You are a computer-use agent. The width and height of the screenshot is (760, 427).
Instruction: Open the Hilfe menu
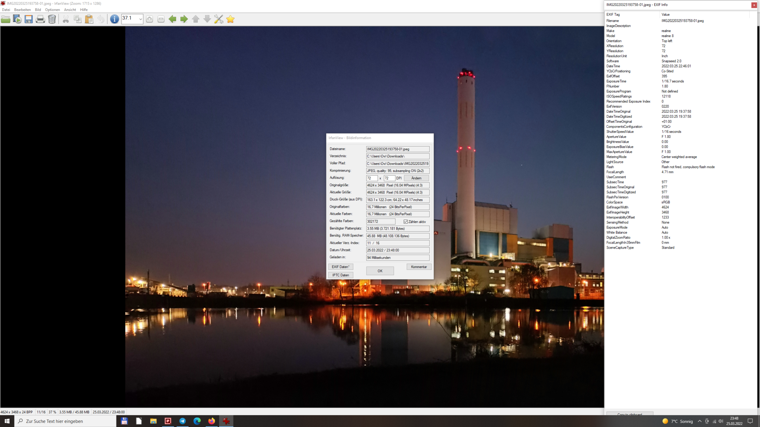pyautogui.click(x=84, y=10)
